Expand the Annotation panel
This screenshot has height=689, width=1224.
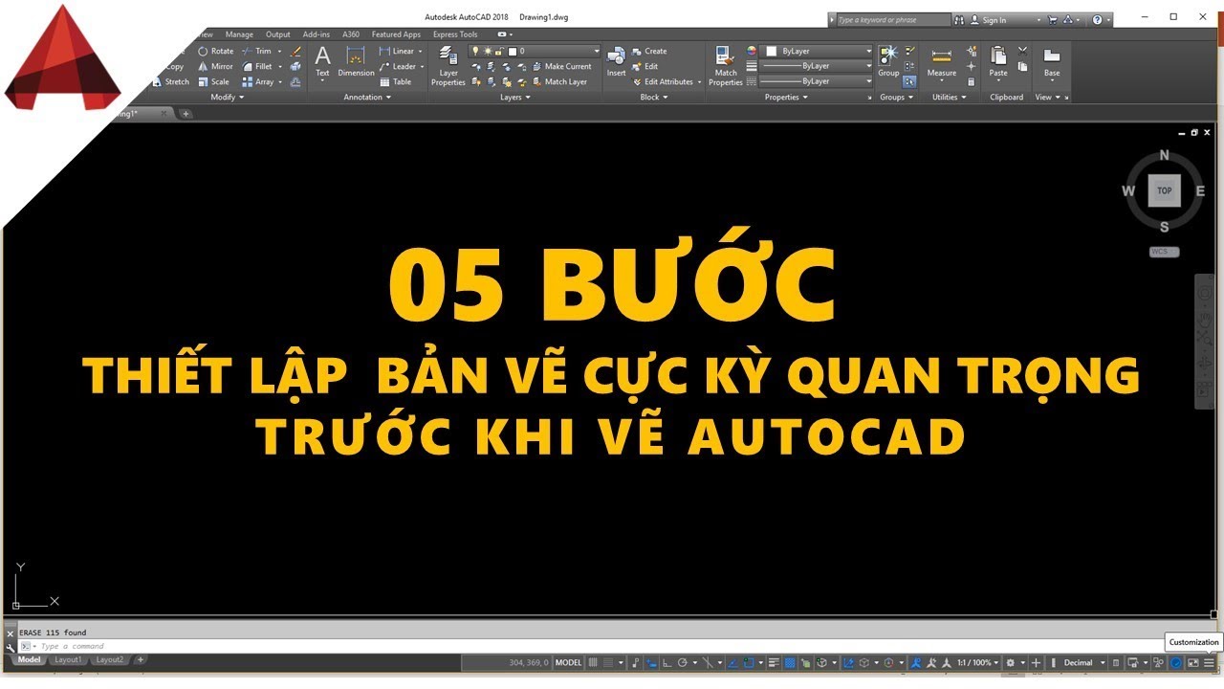tap(367, 97)
